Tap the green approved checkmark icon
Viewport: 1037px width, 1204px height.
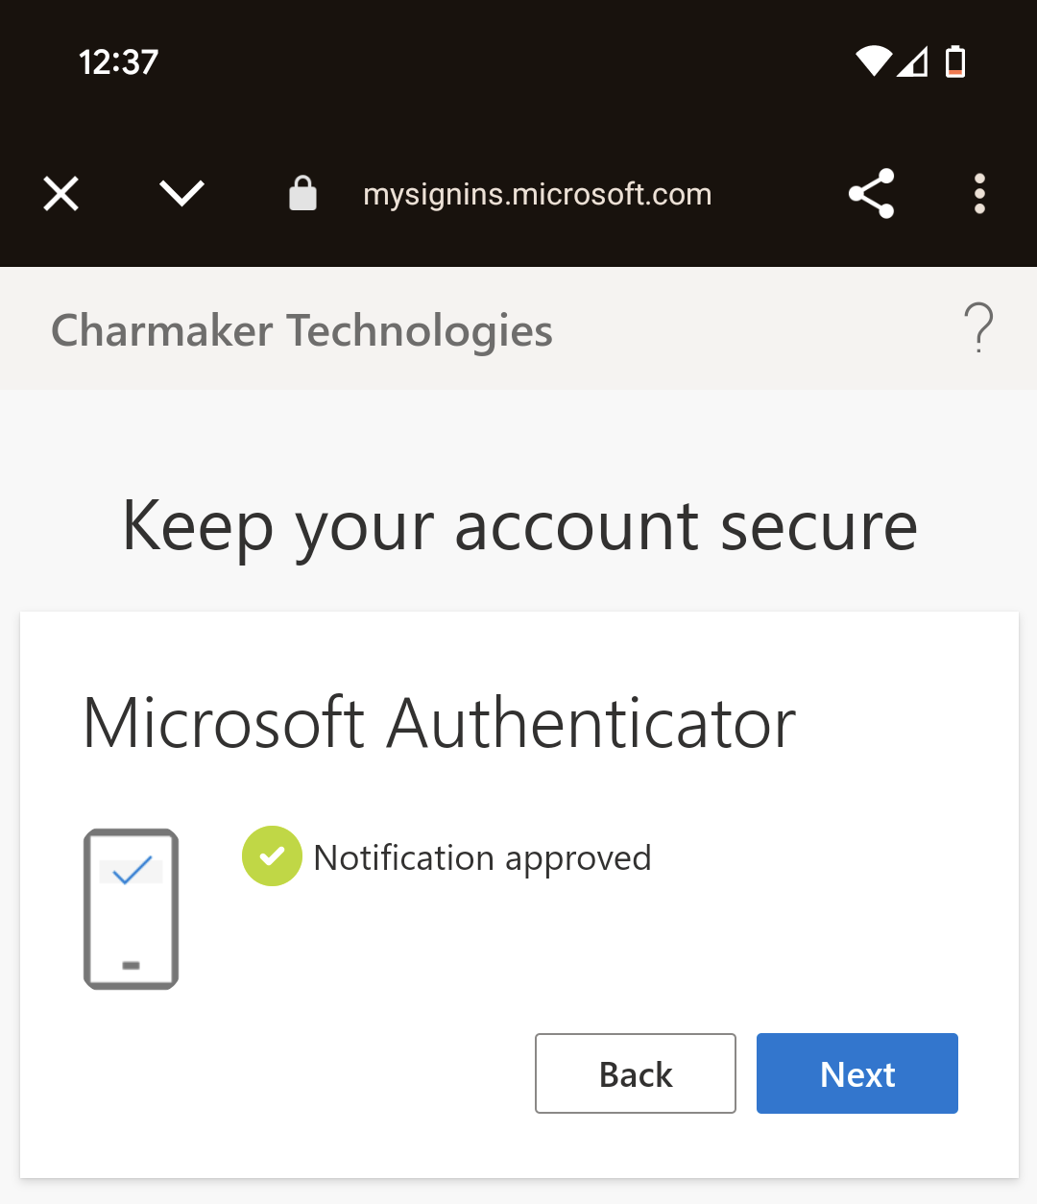(x=272, y=855)
